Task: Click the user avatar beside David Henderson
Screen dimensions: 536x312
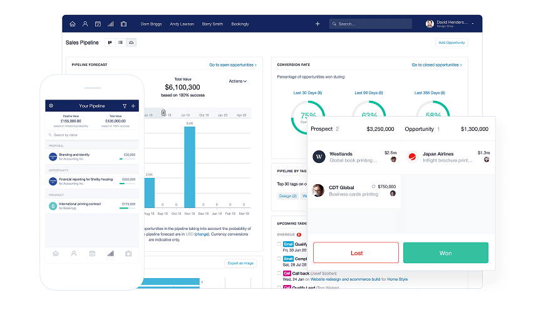Action: [430, 24]
